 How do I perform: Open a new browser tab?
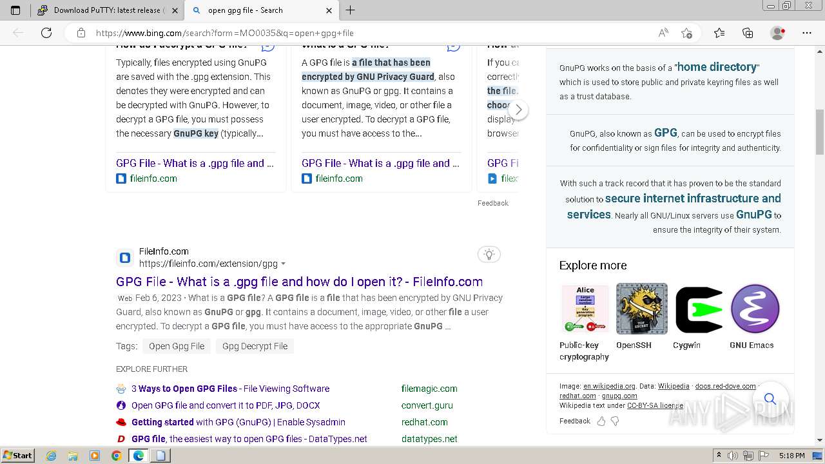[x=351, y=10]
